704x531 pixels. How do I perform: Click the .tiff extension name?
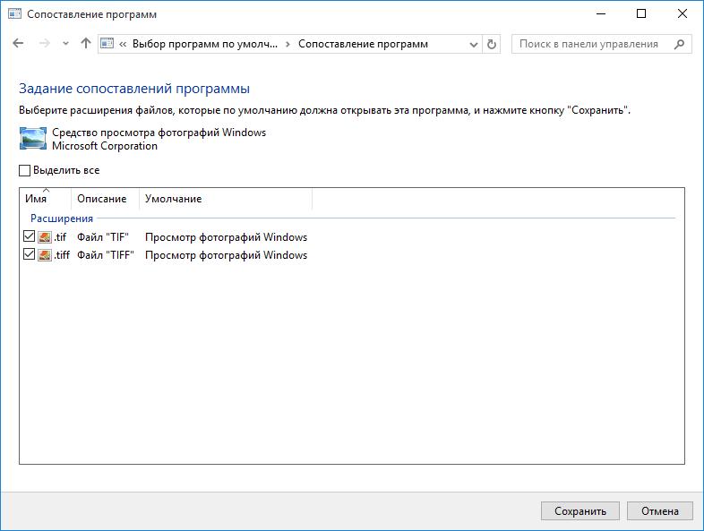point(62,255)
